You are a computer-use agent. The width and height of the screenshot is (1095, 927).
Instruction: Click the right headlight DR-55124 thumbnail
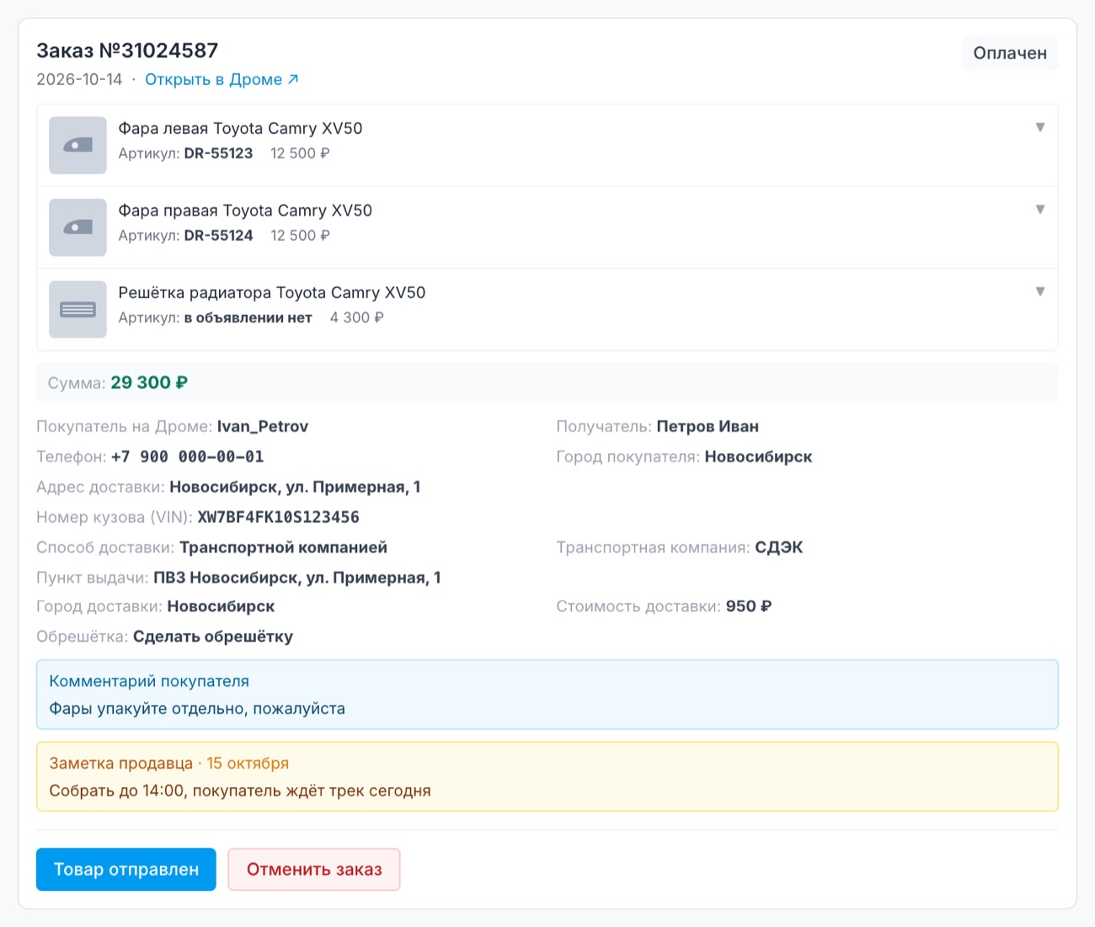[x=77, y=227]
